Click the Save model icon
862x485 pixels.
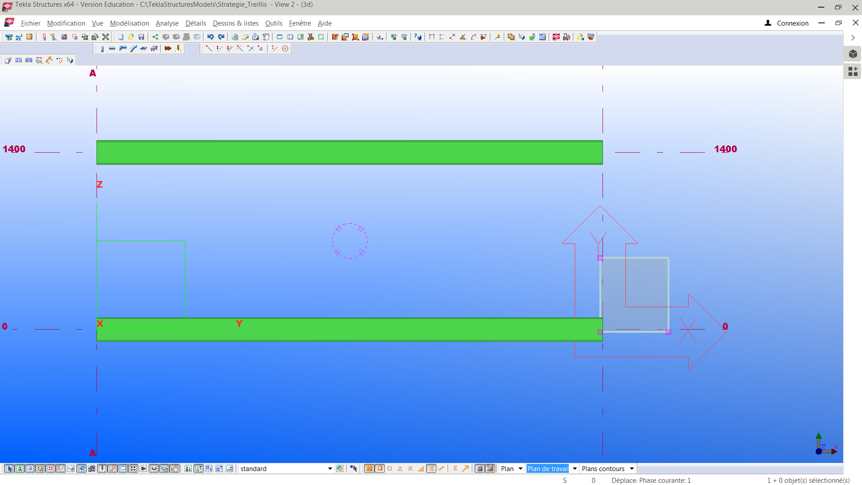(141, 37)
